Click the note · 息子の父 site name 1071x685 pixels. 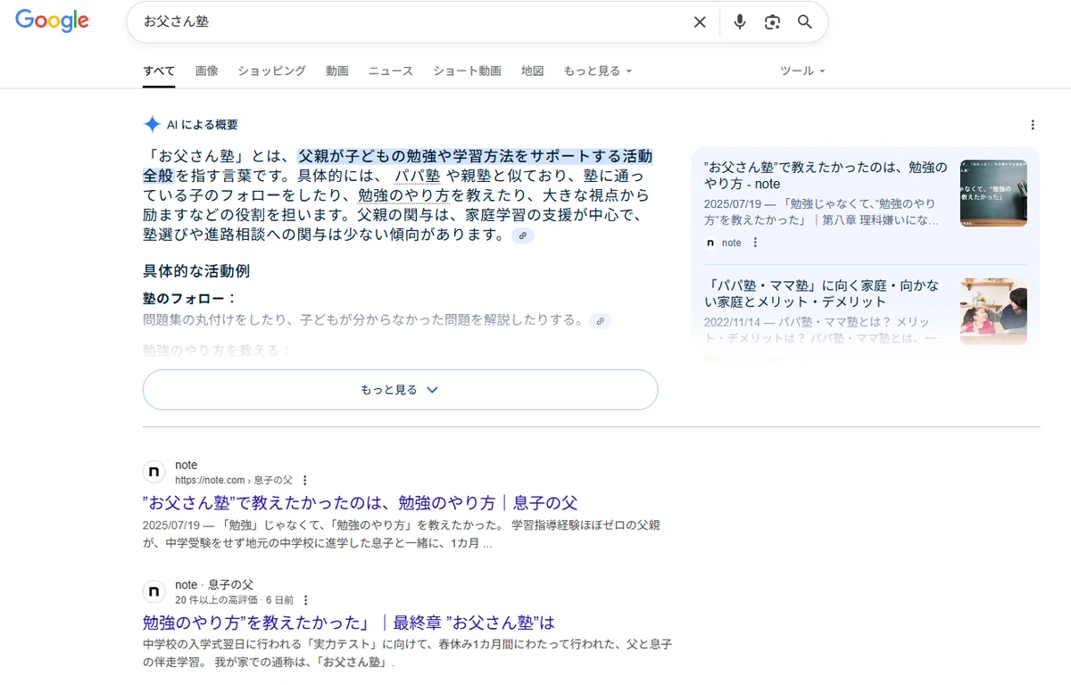click(x=214, y=585)
